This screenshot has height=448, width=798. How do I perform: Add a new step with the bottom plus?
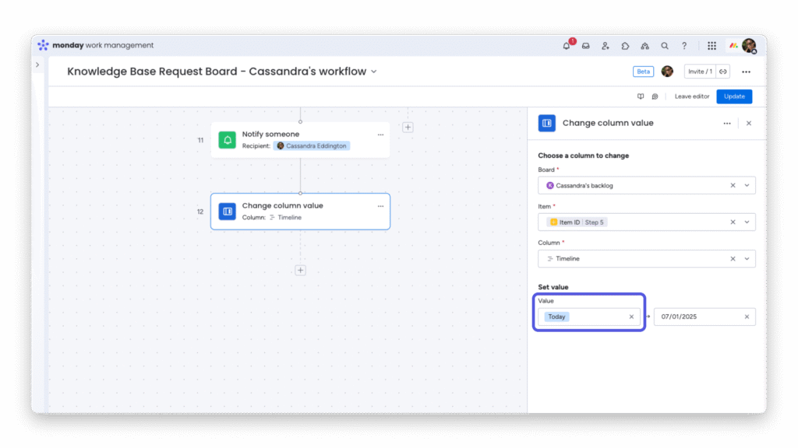[x=300, y=270]
